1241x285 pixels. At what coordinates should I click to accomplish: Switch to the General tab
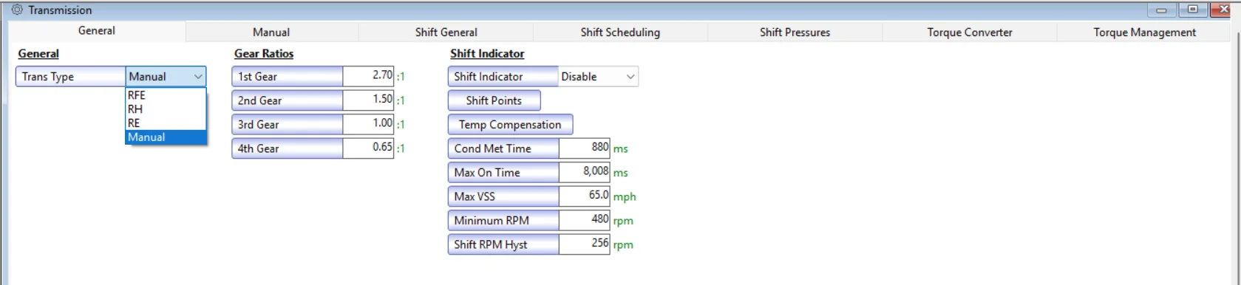[97, 31]
